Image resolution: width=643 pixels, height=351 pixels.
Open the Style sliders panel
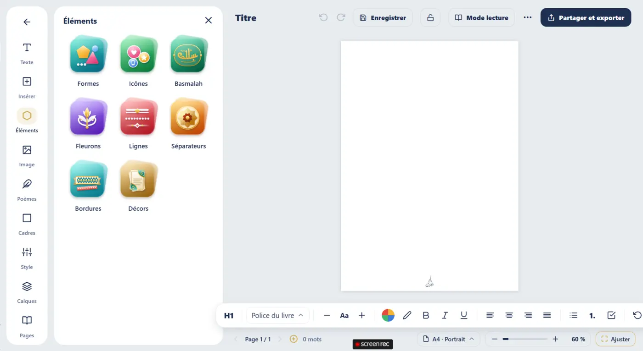point(27,258)
